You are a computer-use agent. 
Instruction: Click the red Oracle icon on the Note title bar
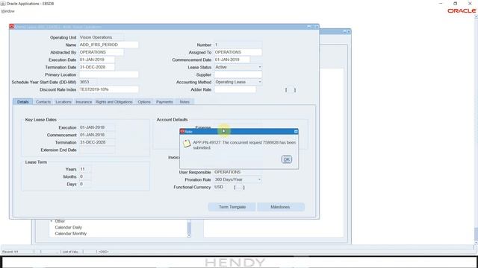182,131
